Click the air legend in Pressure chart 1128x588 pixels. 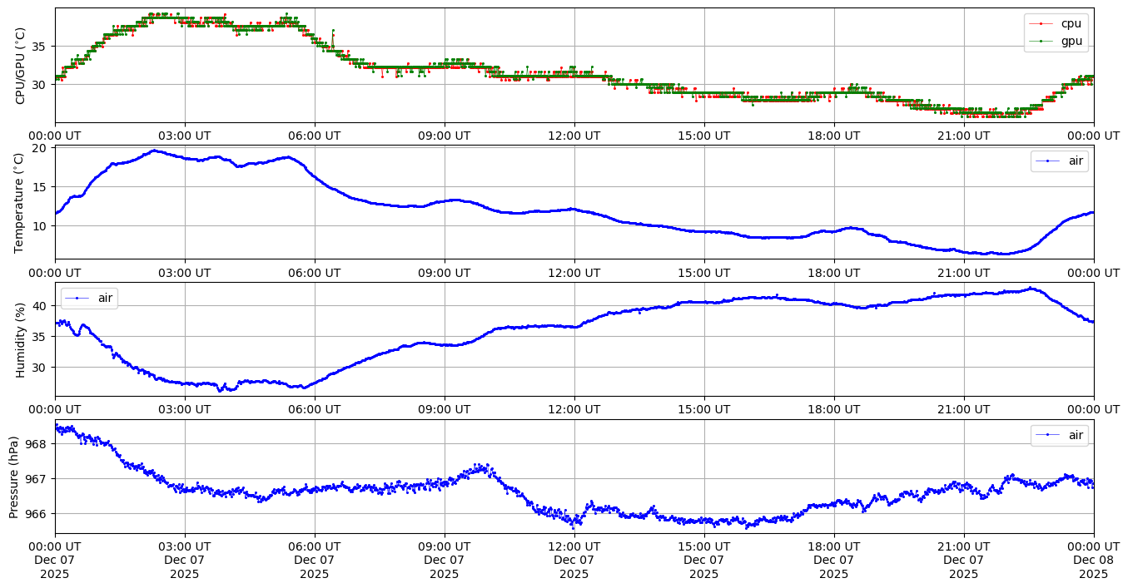click(x=1059, y=435)
